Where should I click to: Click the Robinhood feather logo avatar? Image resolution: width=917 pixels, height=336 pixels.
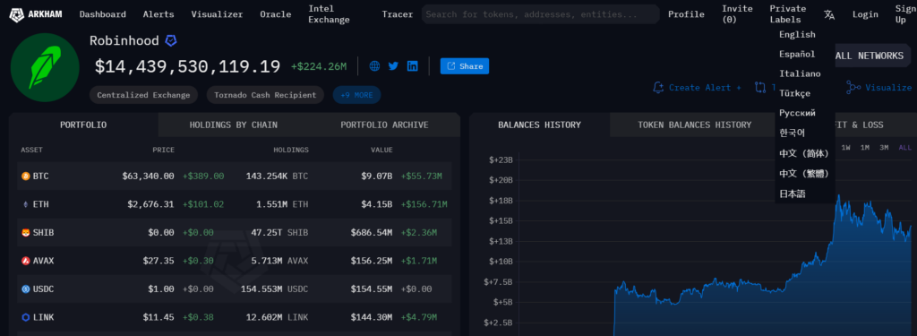tap(45, 68)
